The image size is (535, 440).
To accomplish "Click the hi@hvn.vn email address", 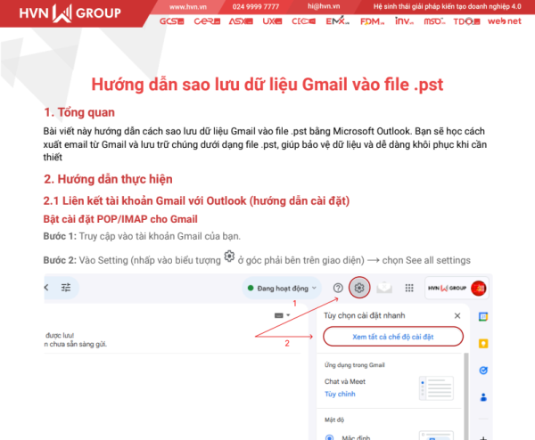I will [x=324, y=6].
